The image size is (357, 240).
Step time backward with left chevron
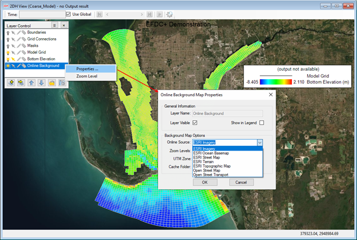(107, 14)
